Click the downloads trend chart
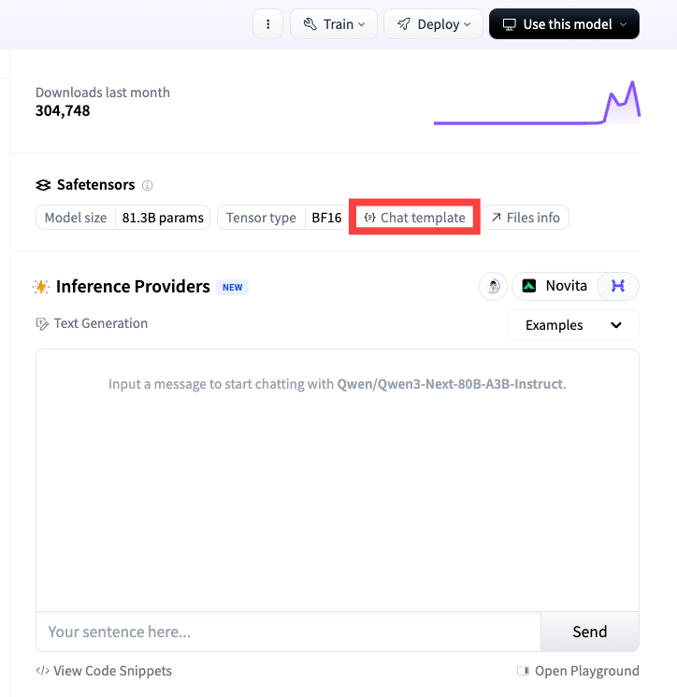This screenshot has height=697, width=677. (x=538, y=103)
